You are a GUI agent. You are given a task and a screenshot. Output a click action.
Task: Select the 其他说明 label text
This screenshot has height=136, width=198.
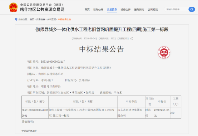pos(28,122)
